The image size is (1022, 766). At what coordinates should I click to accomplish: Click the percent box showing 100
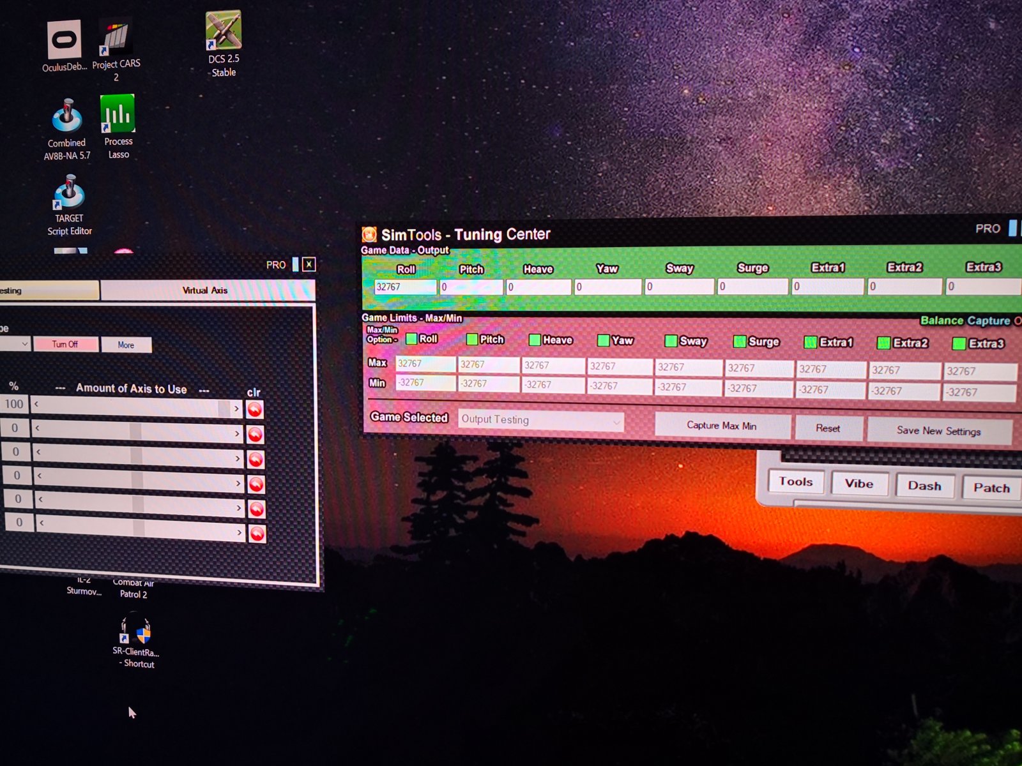[15, 404]
